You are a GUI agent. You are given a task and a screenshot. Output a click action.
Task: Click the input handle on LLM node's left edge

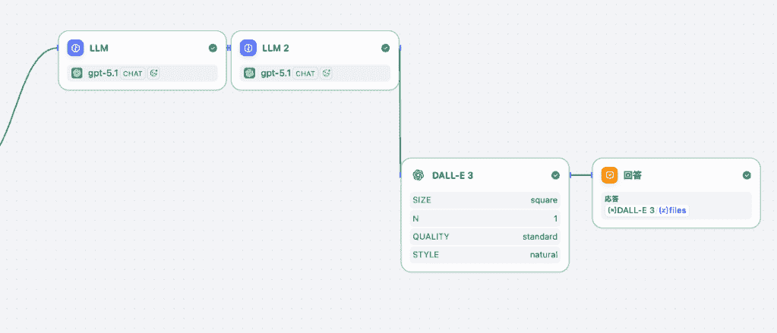[x=59, y=48]
